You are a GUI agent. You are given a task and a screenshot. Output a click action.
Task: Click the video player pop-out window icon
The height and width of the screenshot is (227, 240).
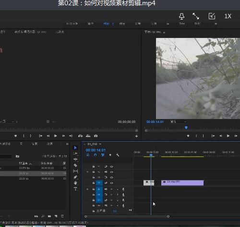coord(212,16)
